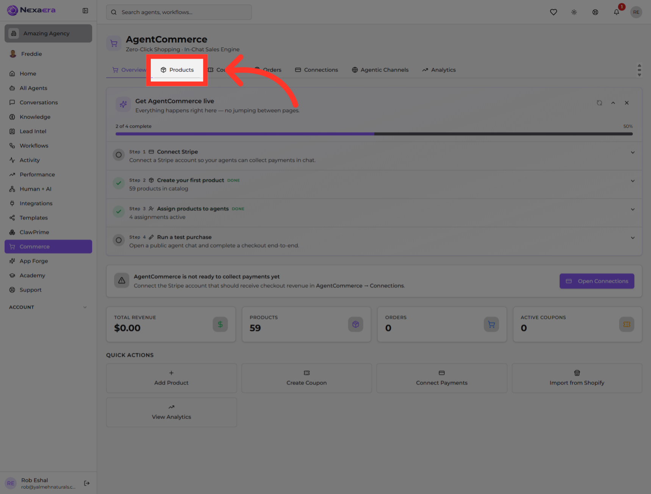Switch to the Connections tab
The image size is (651, 494).
316,70
